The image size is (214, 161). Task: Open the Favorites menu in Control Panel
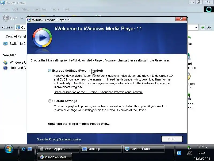click(40, 9)
